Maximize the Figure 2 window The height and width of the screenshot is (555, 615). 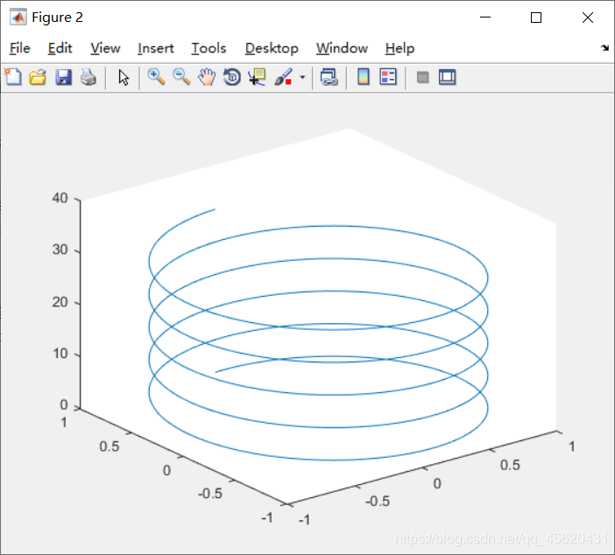tap(536, 18)
